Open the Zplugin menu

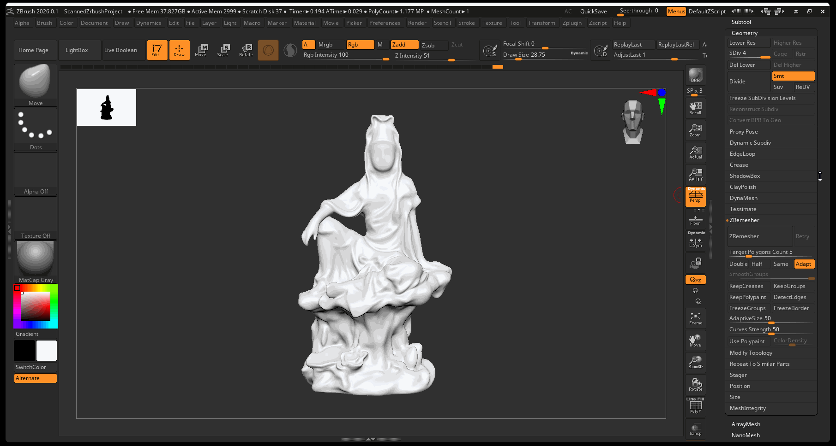click(571, 23)
